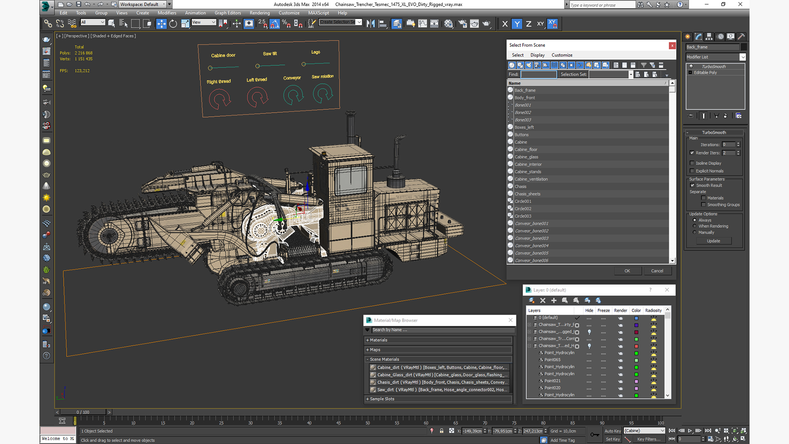Activate the Select and Move tool
789x444 pixels.
(161, 24)
